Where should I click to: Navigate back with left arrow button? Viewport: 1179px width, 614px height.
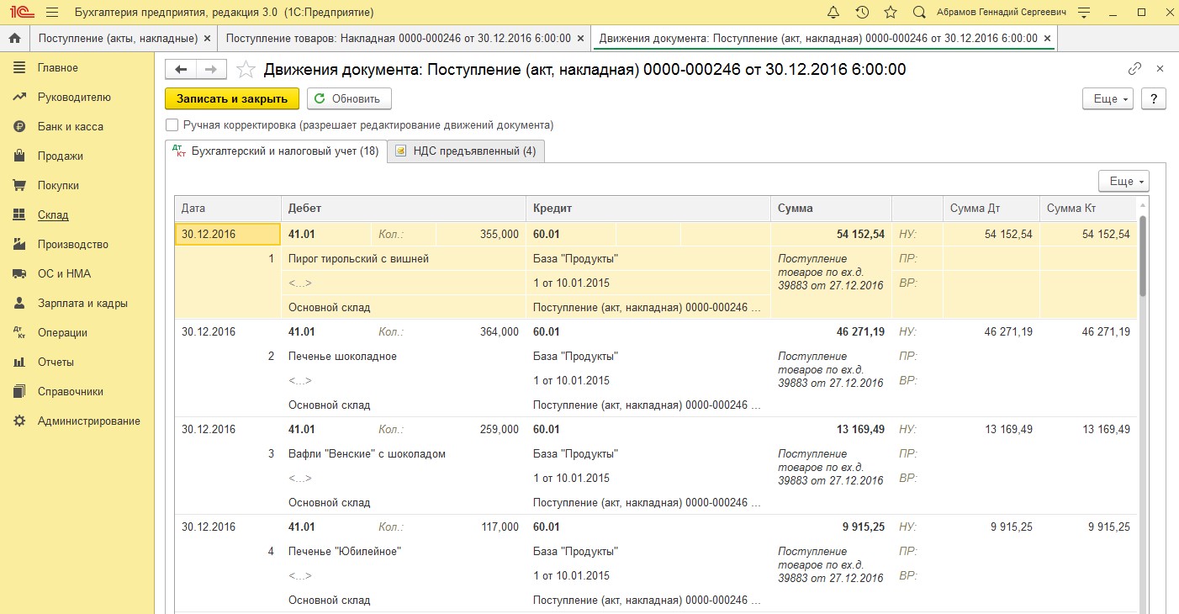(x=181, y=70)
